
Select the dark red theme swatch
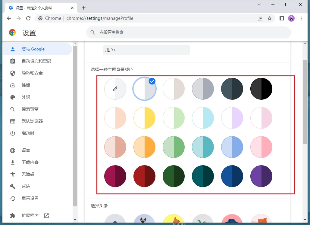click(x=144, y=176)
